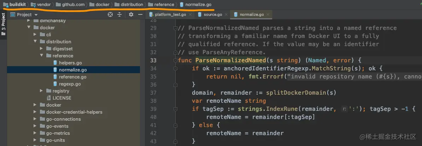The image size is (422, 146).
Task: Select the registry folder
Action: click(61, 91)
